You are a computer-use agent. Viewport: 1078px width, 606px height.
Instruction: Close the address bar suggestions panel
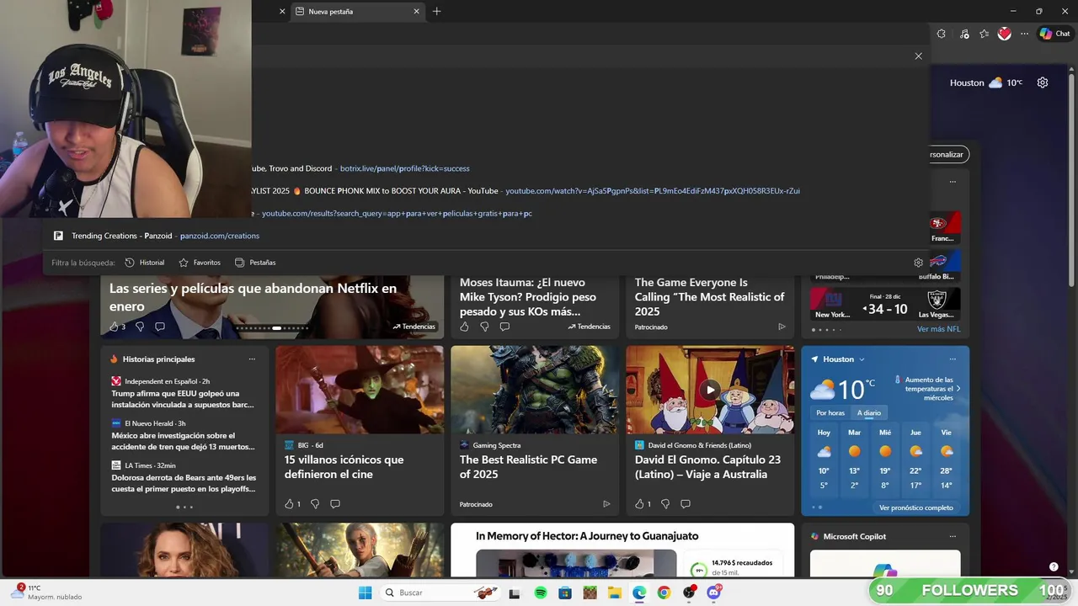tap(918, 56)
